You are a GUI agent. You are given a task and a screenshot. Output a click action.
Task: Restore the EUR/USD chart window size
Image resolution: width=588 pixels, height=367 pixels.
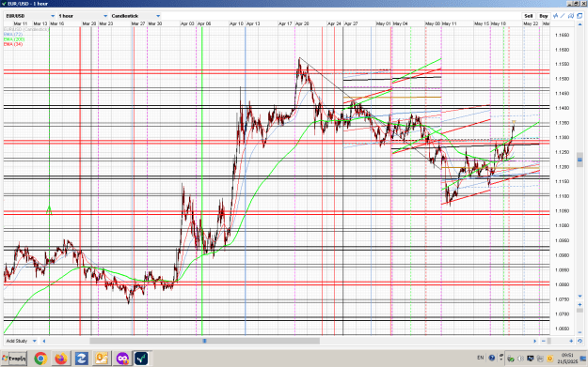(x=577, y=4)
